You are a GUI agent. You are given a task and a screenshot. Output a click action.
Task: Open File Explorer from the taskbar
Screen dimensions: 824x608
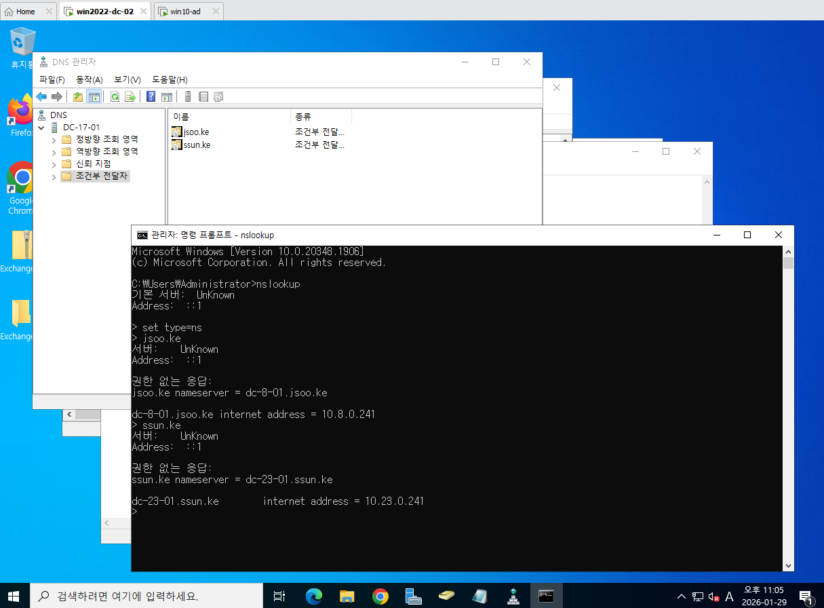(347, 596)
